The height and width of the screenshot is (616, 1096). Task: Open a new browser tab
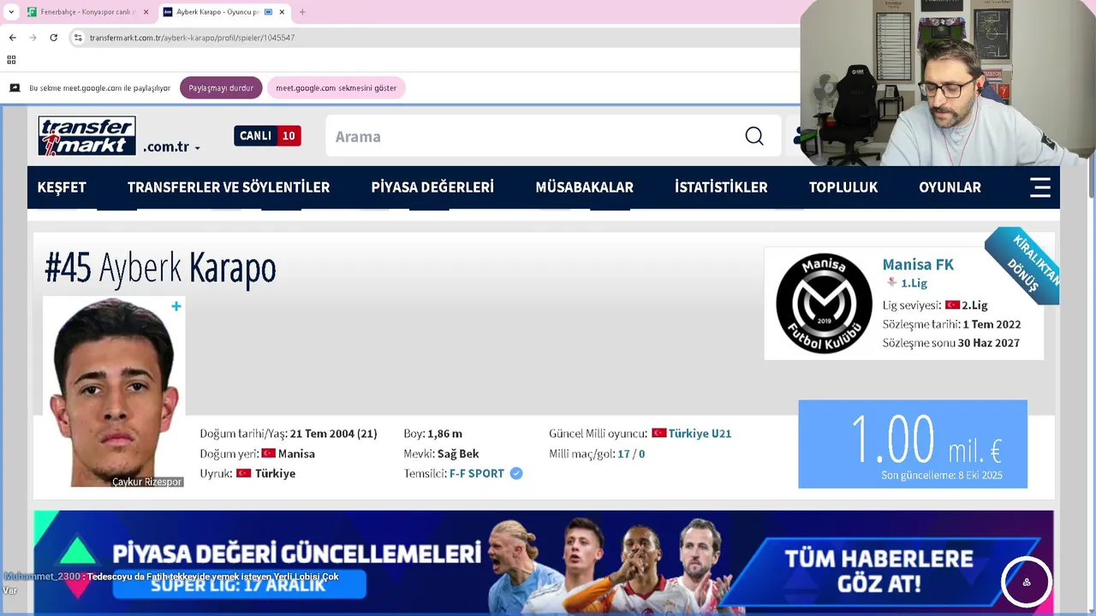302,12
